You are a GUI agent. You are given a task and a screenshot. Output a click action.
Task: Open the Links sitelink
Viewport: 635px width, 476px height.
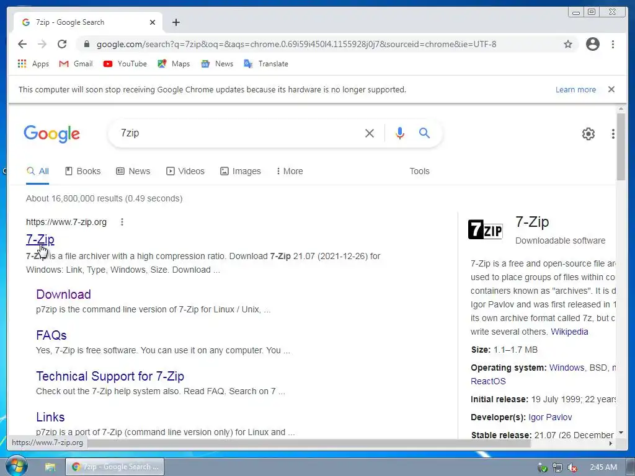pyautogui.click(x=50, y=417)
